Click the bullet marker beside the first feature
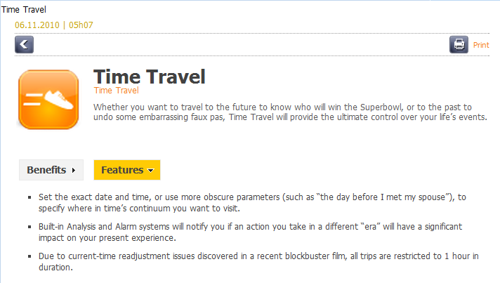Image resolution: width=500 pixels, height=283 pixels. (x=29, y=197)
